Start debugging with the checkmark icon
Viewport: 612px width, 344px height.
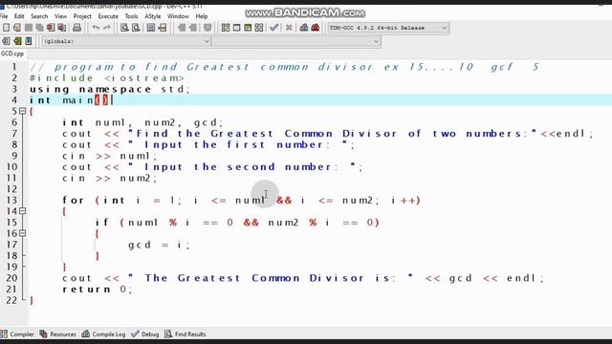274,28
